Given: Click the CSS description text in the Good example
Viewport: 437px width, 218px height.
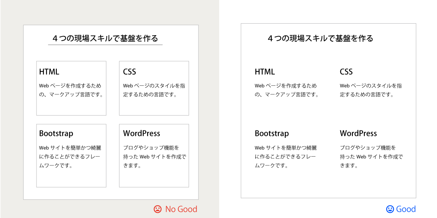Looking at the screenshot, I should [371, 90].
